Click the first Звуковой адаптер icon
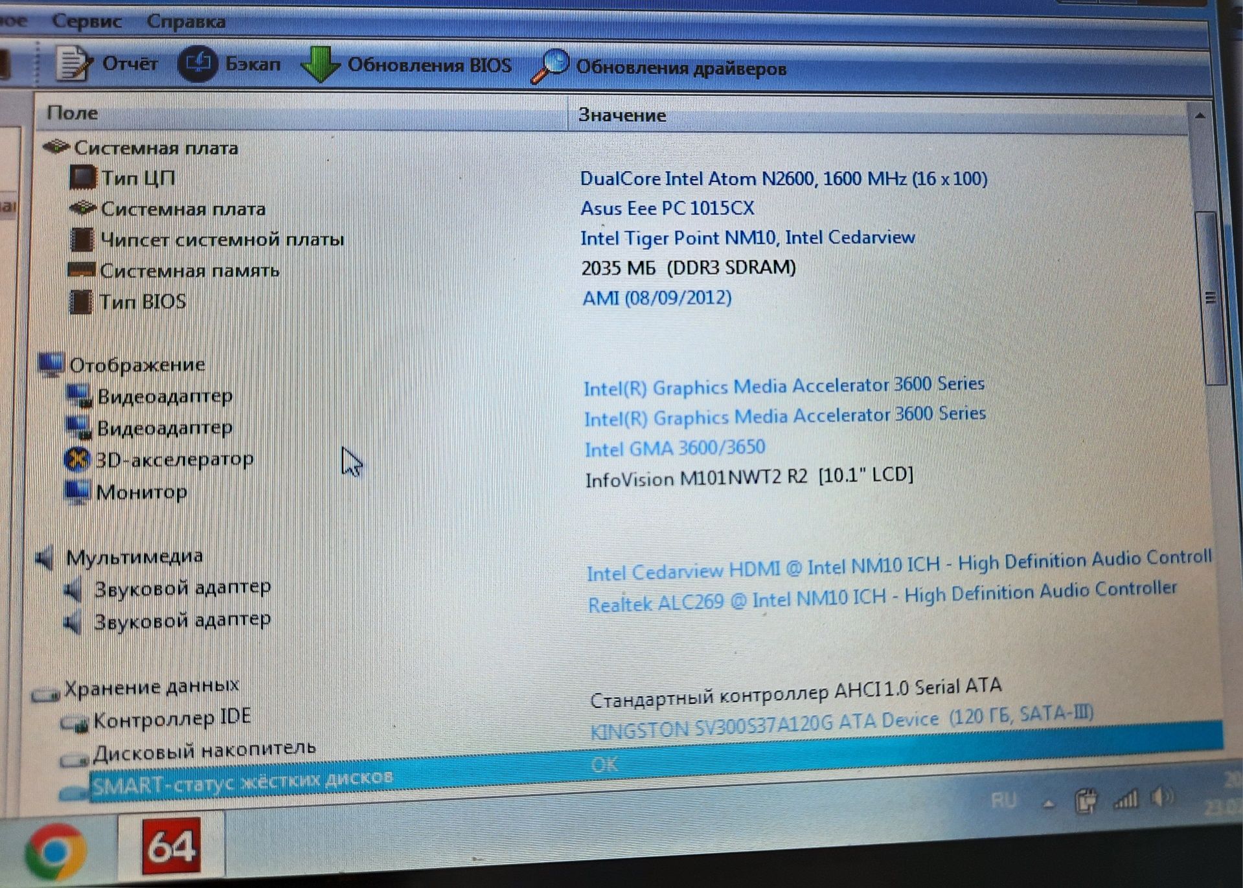Screen dimensions: 1243x888 coord(73,588)
